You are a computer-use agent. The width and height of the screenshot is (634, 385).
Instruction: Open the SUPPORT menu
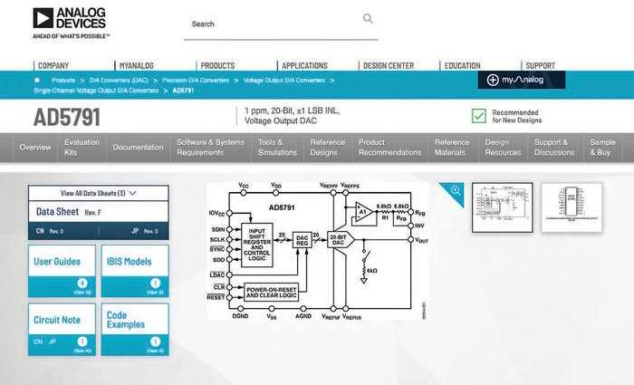tap(540, 65)
